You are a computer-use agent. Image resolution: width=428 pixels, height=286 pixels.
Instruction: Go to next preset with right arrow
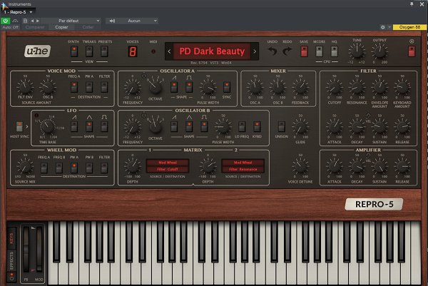click(x=255, y=51)
